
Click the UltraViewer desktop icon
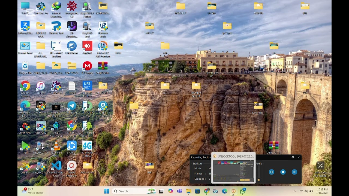[72, 48]
